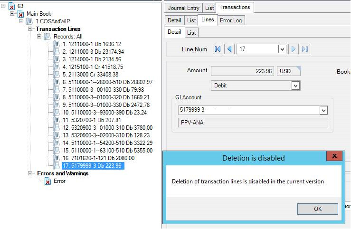Click document icon of line 3. 1214000-1
The height and width of the screenshot is (229, 351).
pos(56,59)
